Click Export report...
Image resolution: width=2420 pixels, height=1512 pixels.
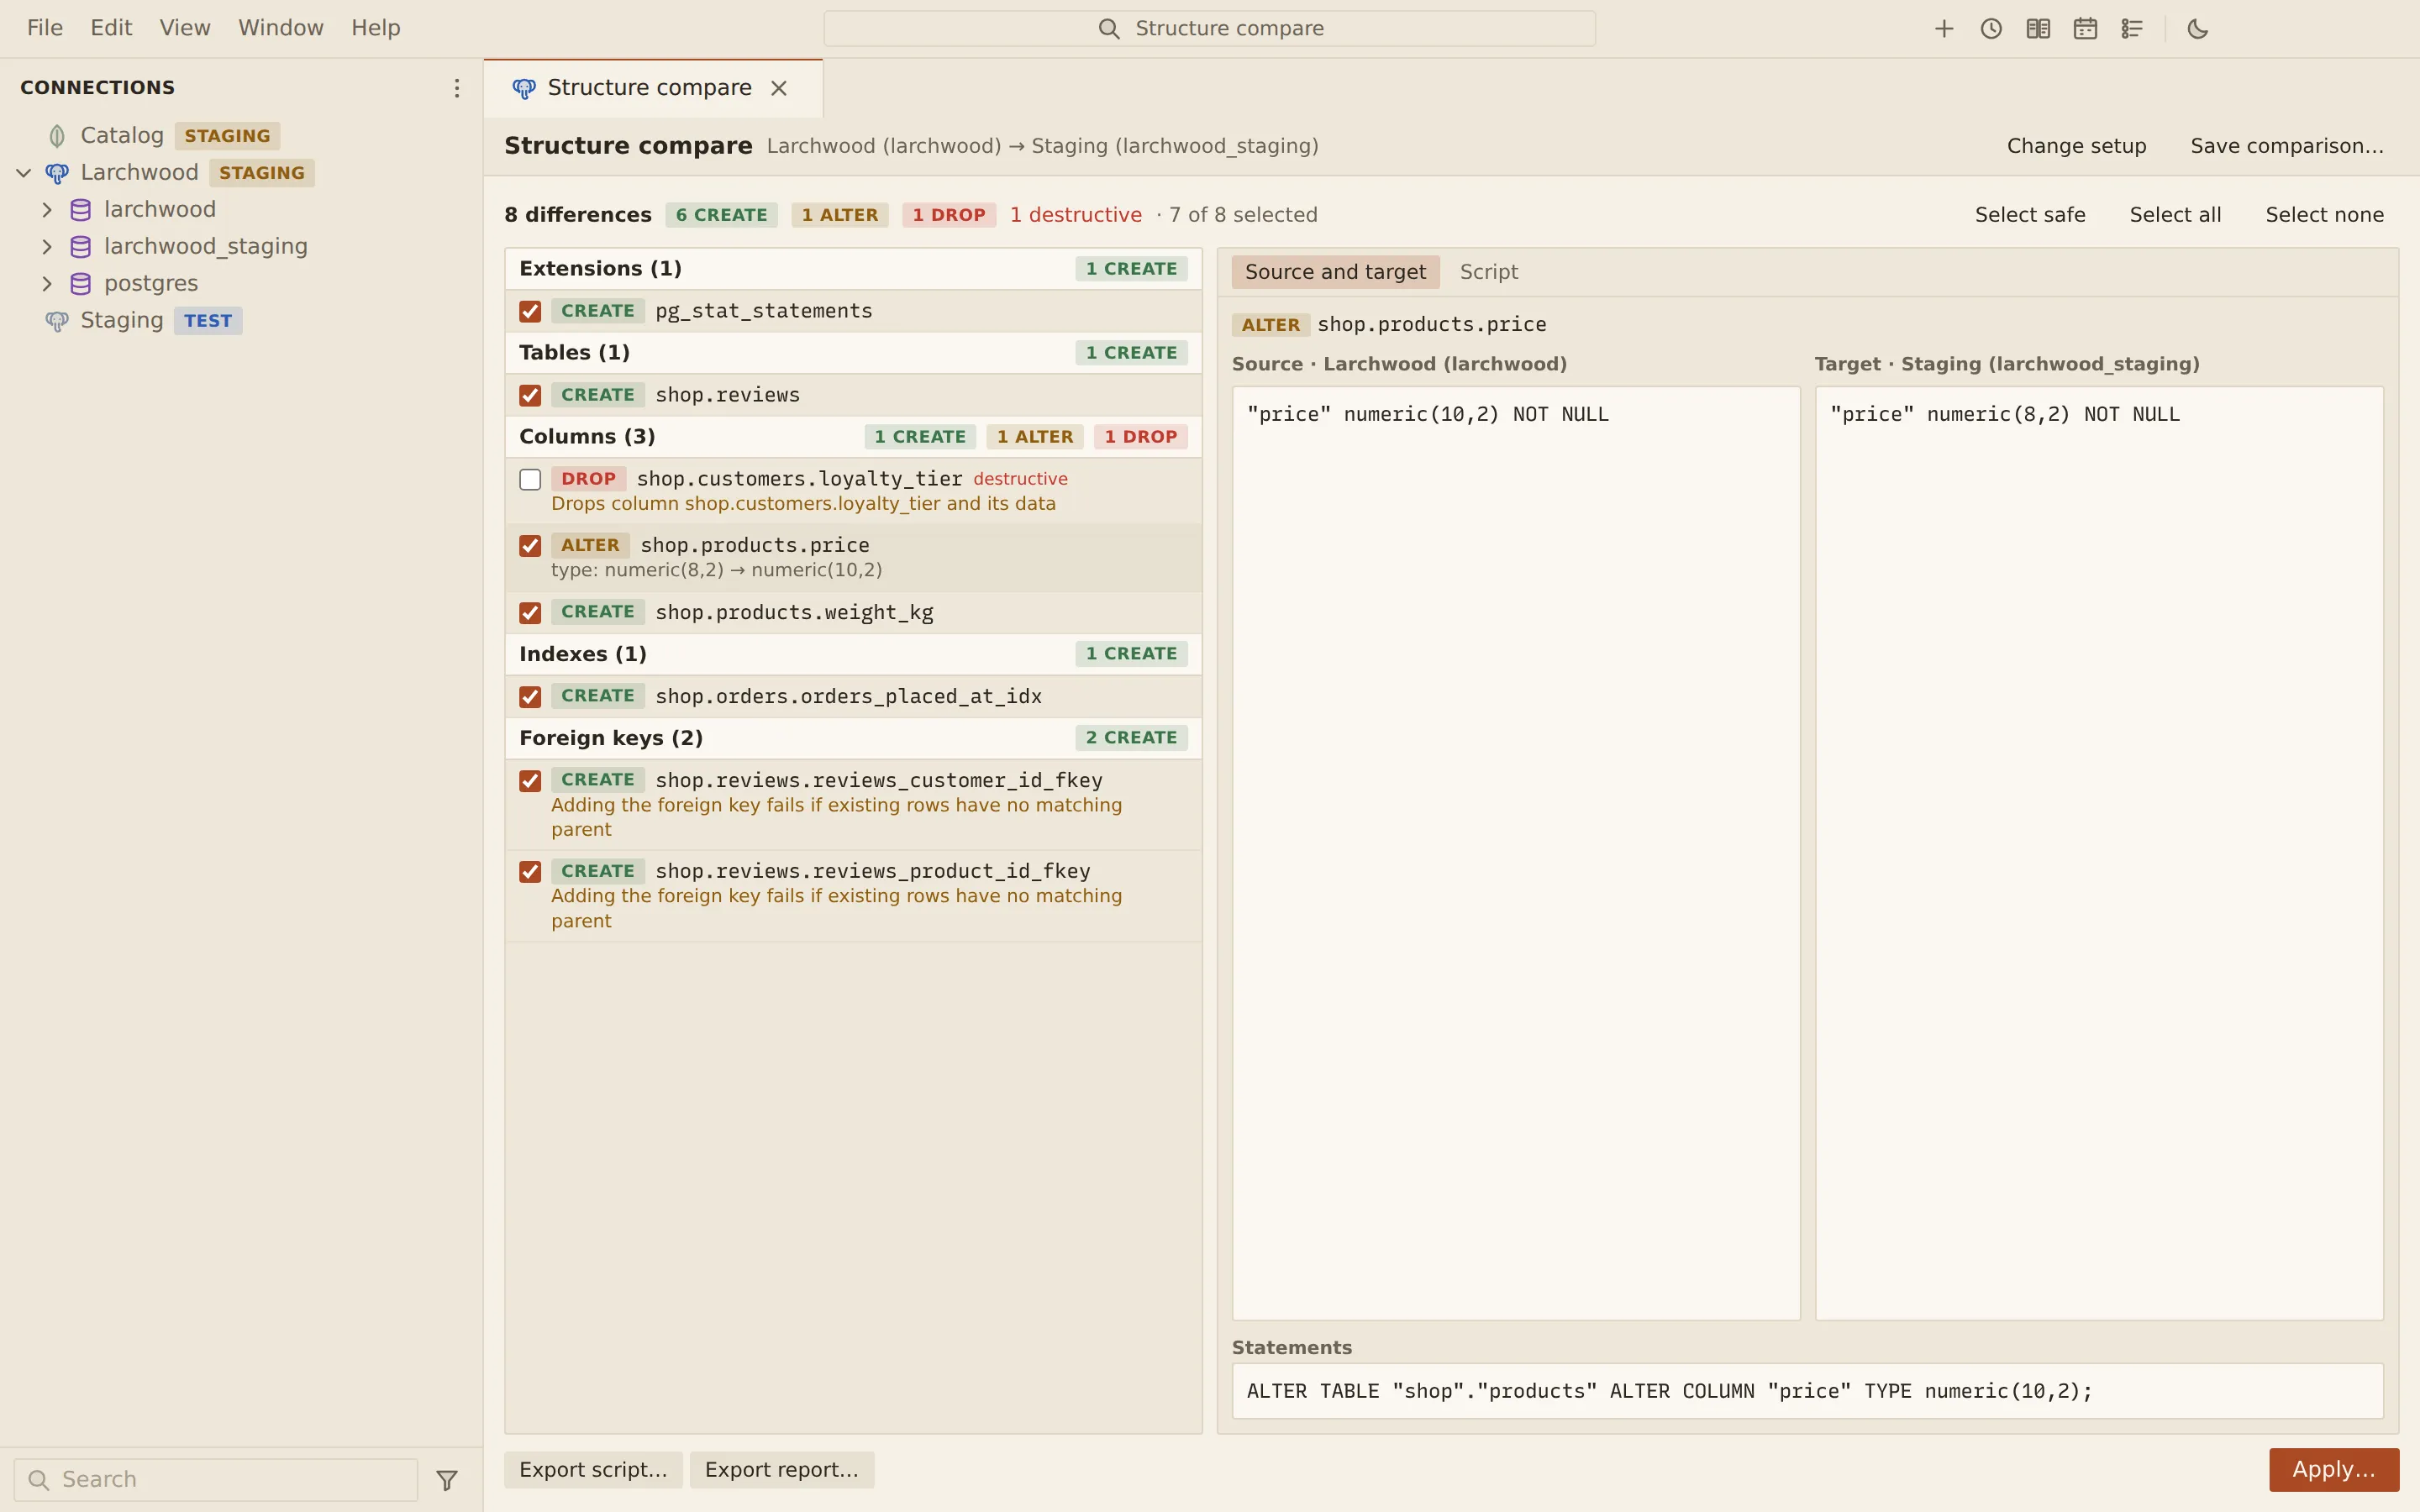coord(782,1470)
